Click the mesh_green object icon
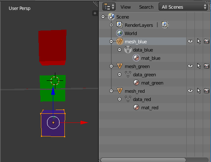Image resolution: width=211 pixels, height=162 pixels. (x=120, y=66)
